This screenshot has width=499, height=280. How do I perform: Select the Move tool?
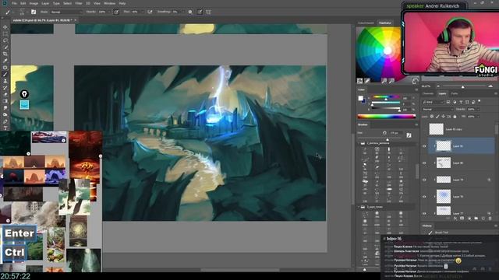click(x=5, y=27)
